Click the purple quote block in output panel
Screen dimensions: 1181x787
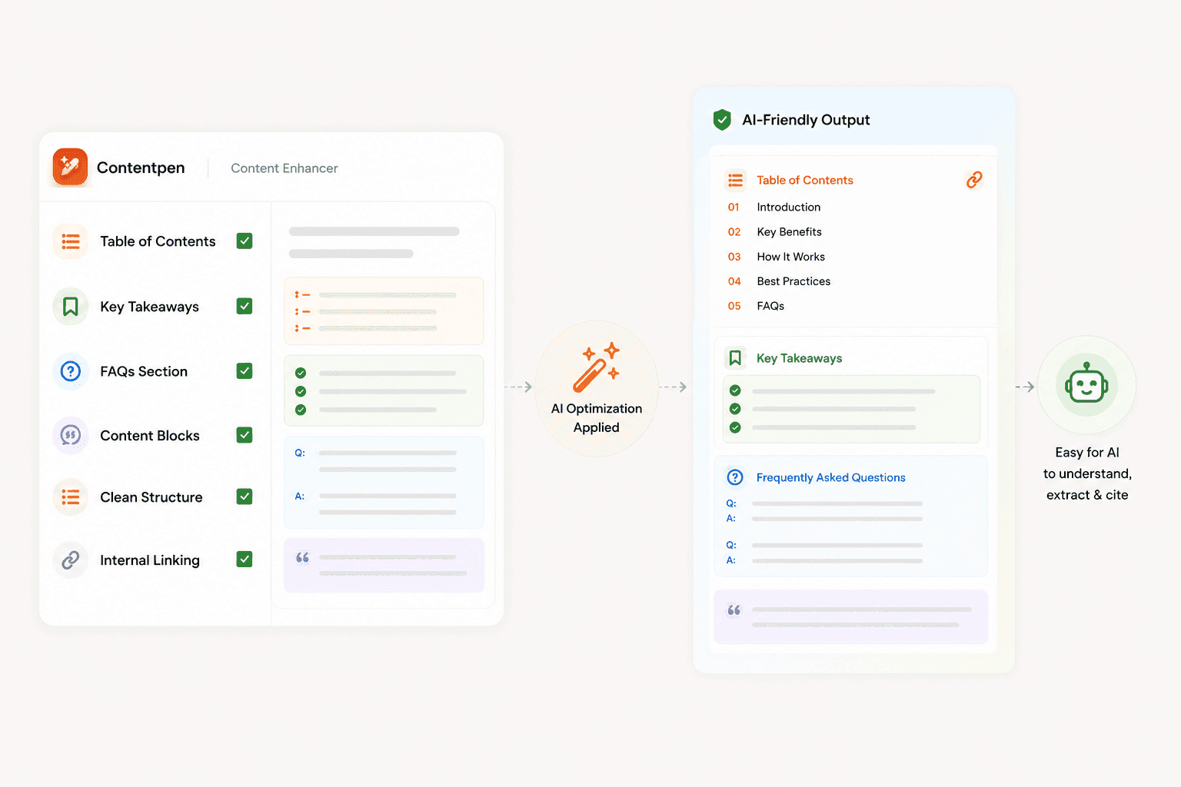[x=850, y=617]
